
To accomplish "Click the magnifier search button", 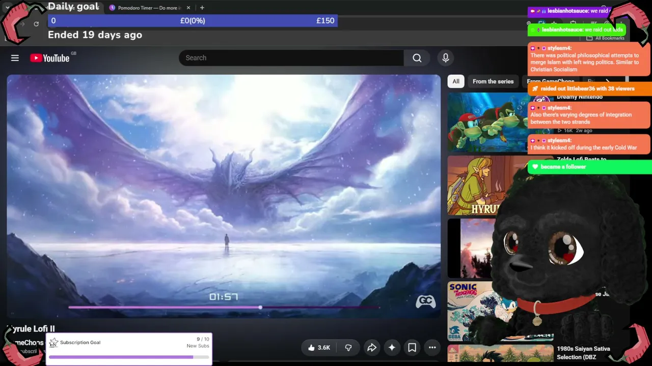I will (x=417, y=58).
